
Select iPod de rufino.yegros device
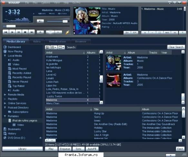pos(25,121)
